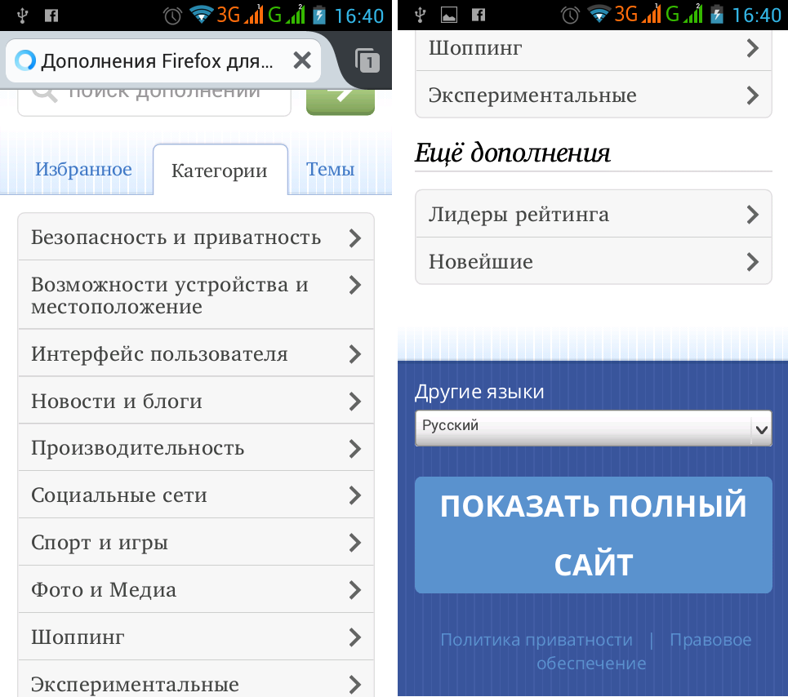This screenshot has width=788, height=697.
Task: Open Безопасность и приватность category
Action: point(196,237)
